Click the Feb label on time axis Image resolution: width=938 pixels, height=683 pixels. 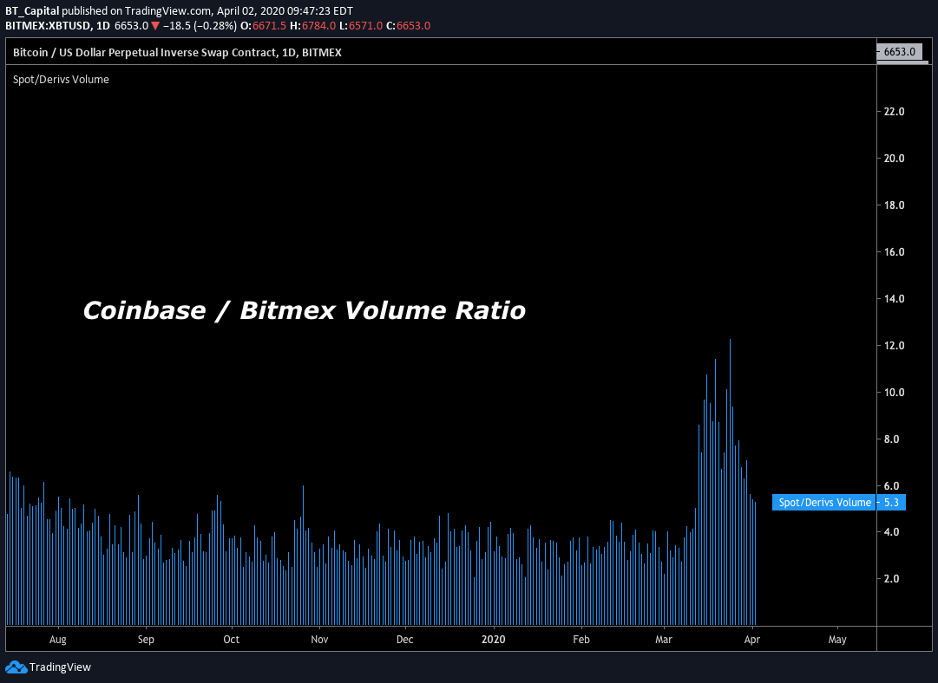pyautogui.click(x=581, y=640)
